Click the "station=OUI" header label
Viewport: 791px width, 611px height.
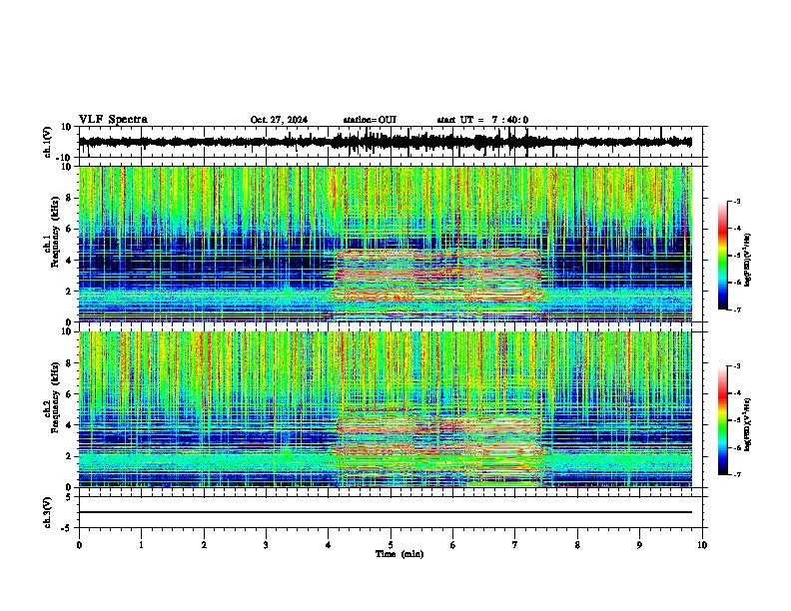point(370,120)
